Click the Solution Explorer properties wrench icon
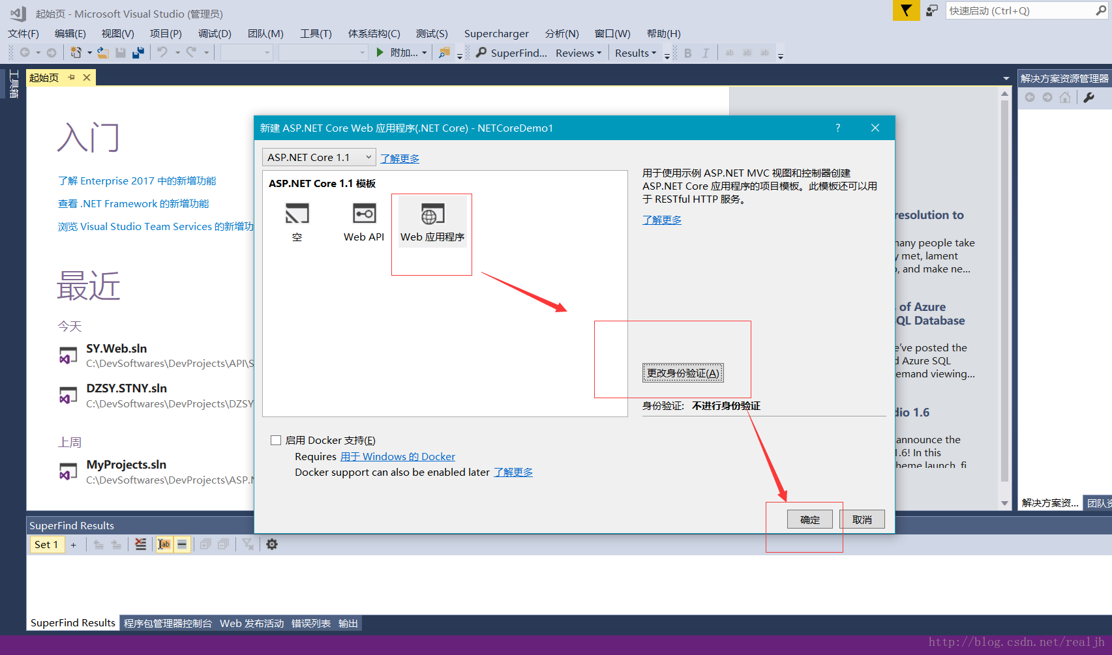This screenshot has width=1112, height=655. [x=1089, y=97]
